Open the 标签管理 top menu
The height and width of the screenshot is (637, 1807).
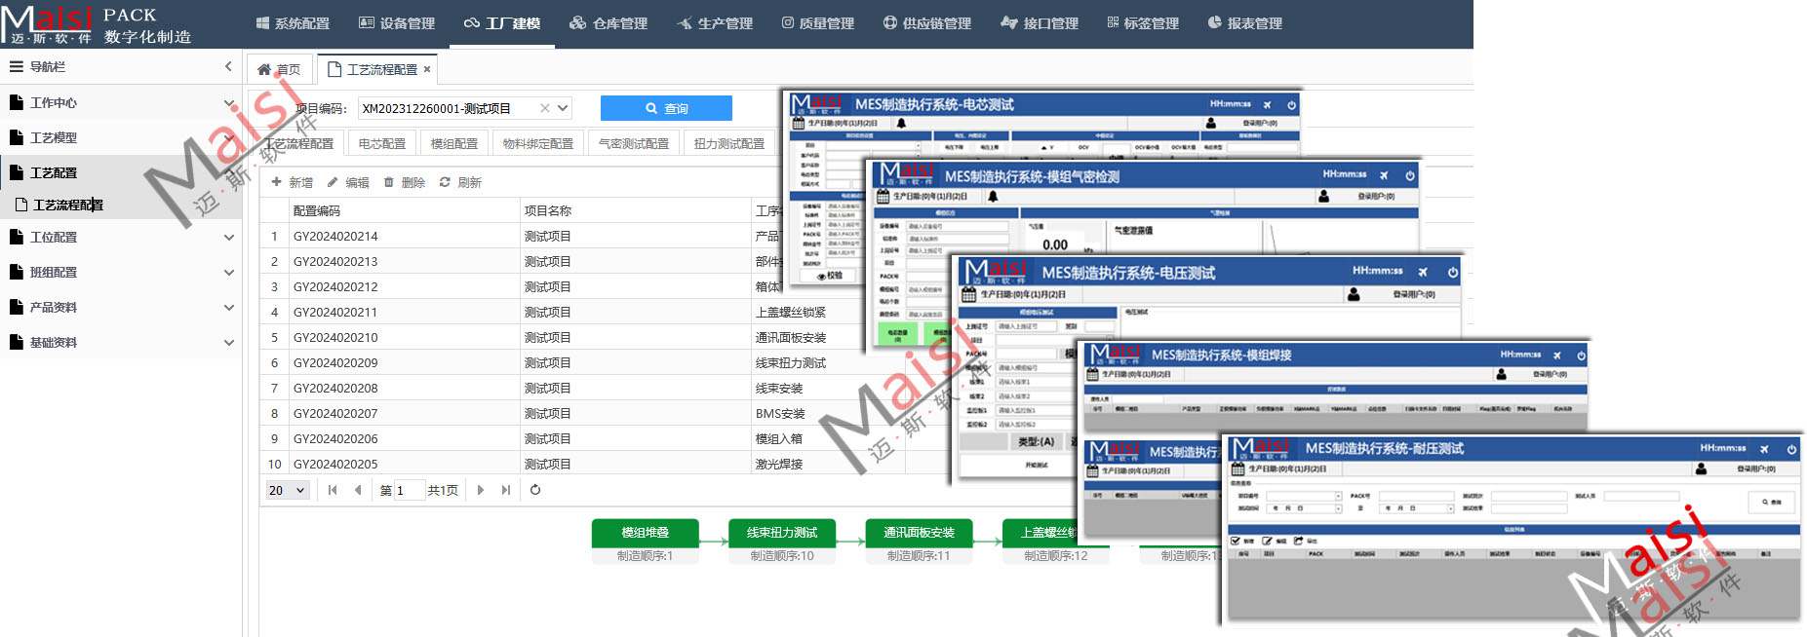tap(1143, 23)
